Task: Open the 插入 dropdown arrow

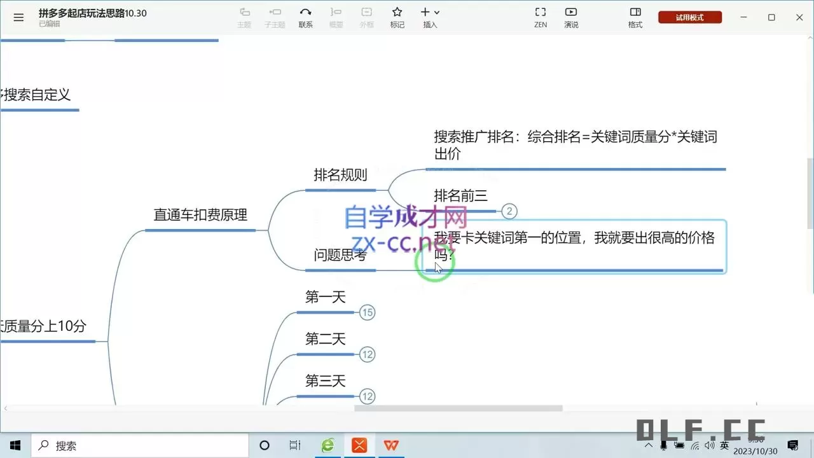Action: coord(436,13)
